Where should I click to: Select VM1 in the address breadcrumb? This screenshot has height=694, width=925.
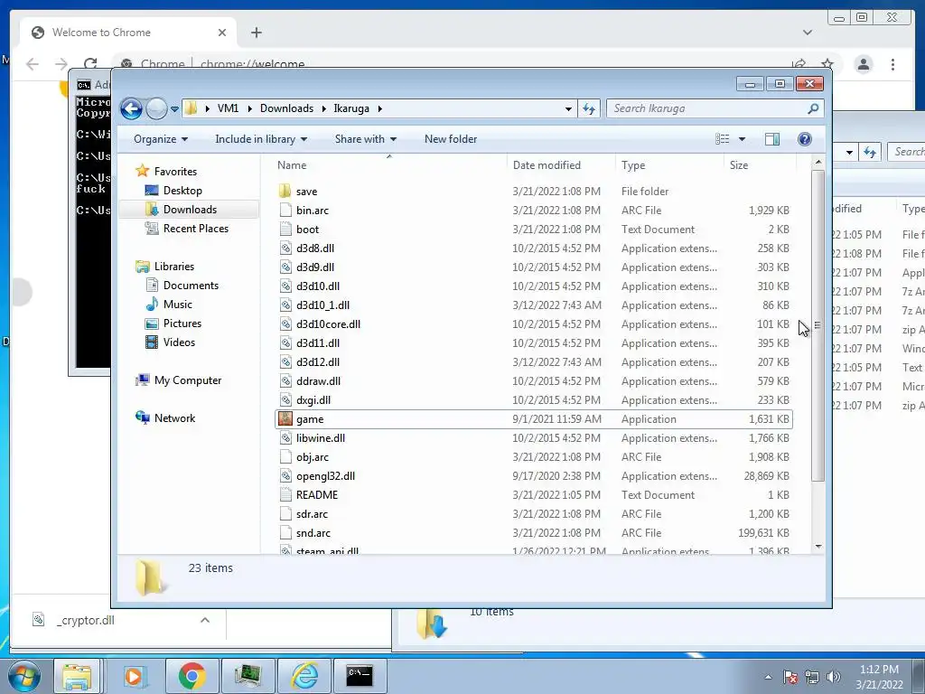click(228, 108)
